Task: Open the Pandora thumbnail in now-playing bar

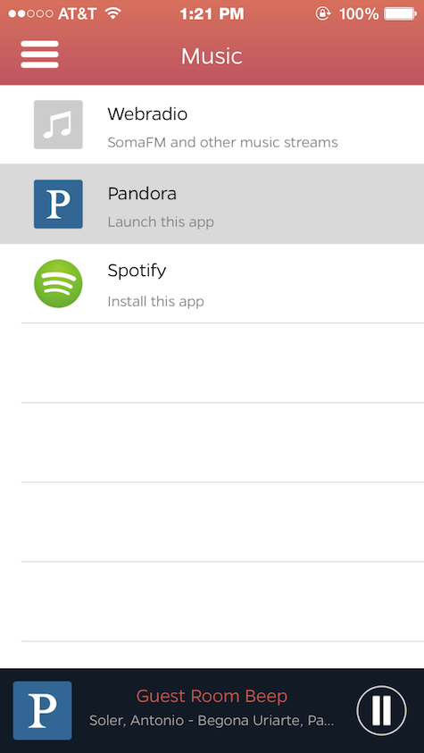Action: point(42,710)
